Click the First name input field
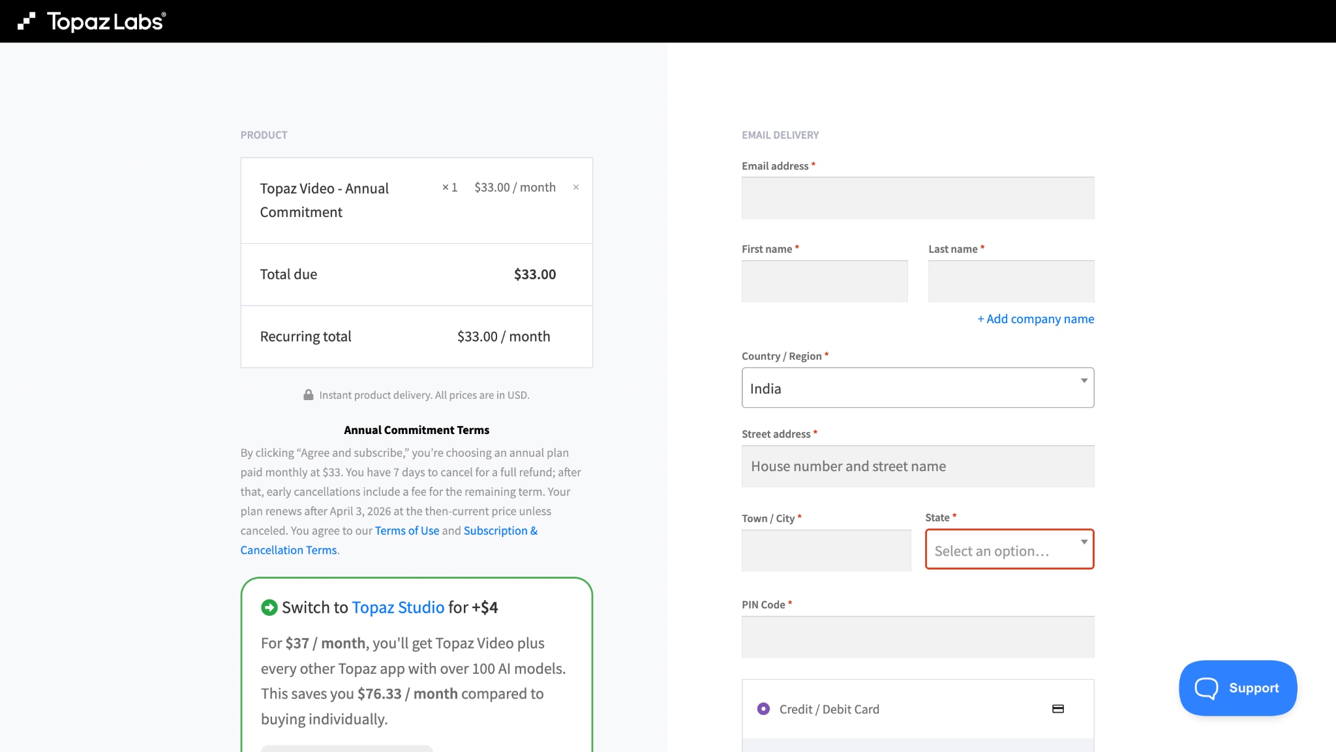 pyautogui.click(x=825, y=281)
